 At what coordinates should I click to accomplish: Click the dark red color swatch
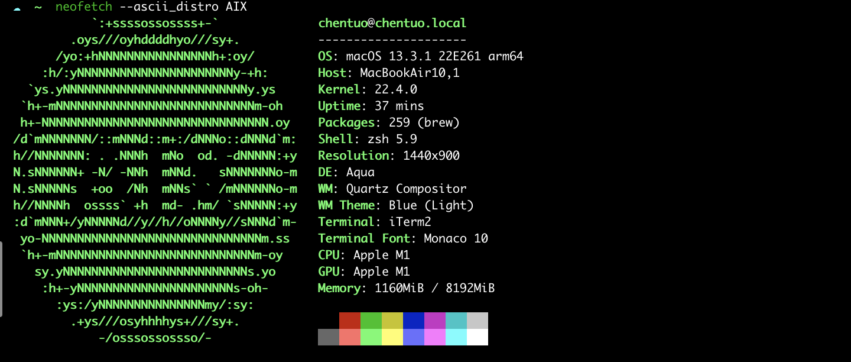point(349,321)
